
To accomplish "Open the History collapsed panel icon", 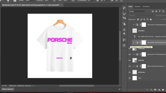I will coord(124,8).
